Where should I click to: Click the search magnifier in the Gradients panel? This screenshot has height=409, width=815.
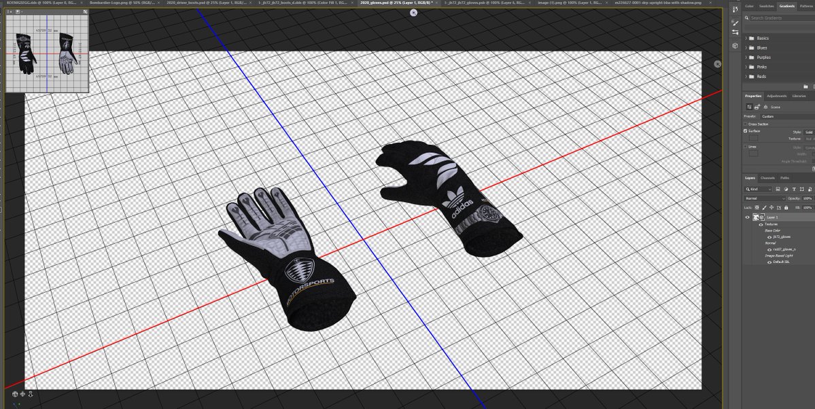[748, 18]
